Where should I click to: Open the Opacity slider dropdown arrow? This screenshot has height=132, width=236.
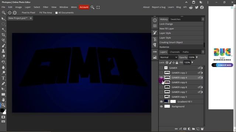[x=197, y=57]
